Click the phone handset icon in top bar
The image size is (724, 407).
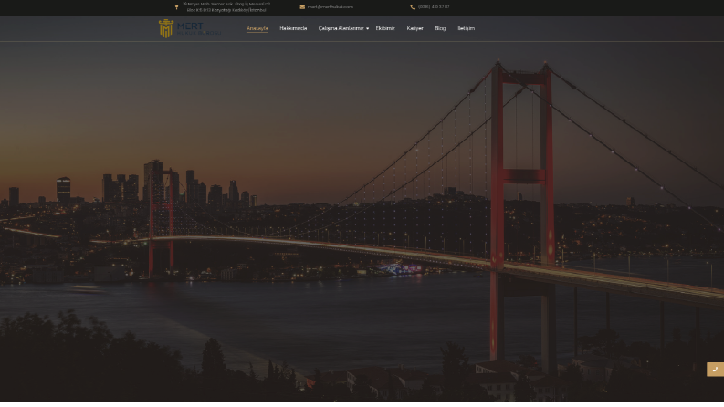point(413,7)
